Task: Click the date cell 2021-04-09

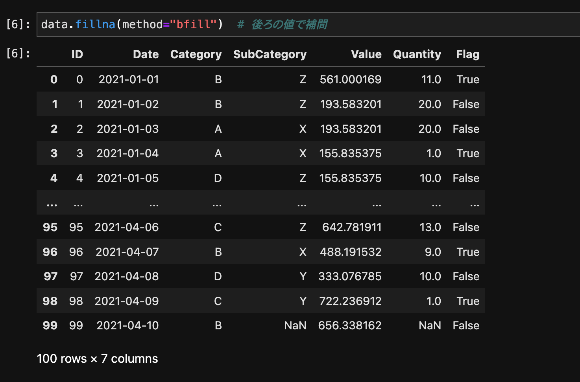Action: coord(127,301)
